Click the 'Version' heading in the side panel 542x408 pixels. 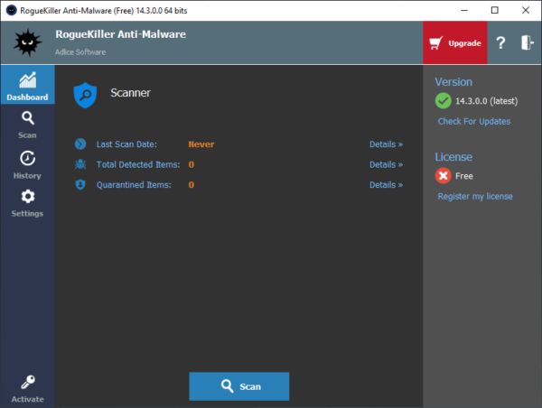[x=453, y=82]
